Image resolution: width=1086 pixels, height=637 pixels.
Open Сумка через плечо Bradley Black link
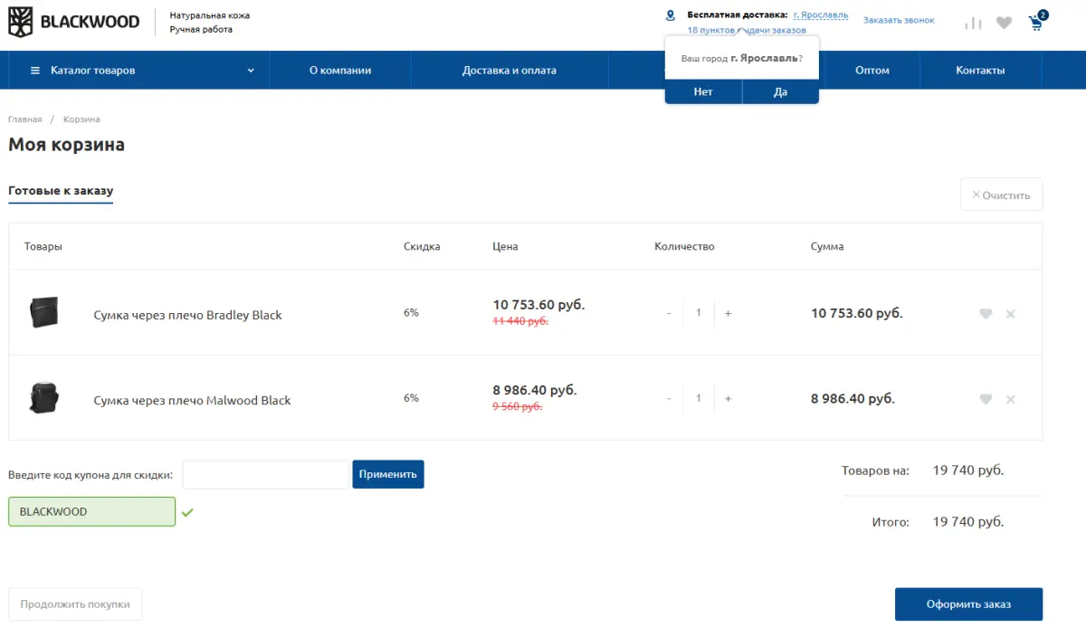187,315
